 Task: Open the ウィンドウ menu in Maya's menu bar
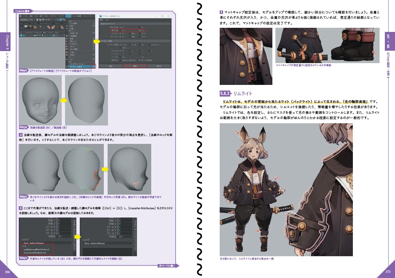coord(60,16)
